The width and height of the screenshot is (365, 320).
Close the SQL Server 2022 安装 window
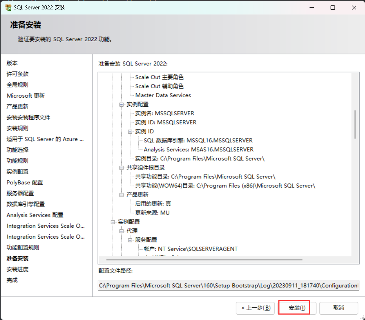(354, 8)
